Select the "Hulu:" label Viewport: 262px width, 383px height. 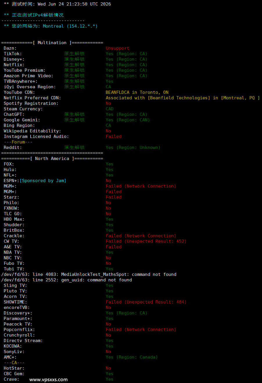(10, 170)
